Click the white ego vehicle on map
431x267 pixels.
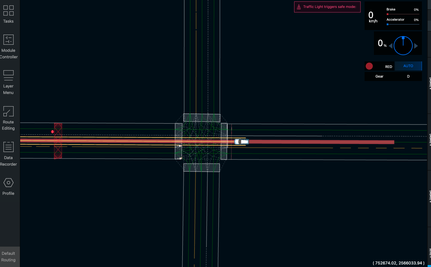click(242, 142)
